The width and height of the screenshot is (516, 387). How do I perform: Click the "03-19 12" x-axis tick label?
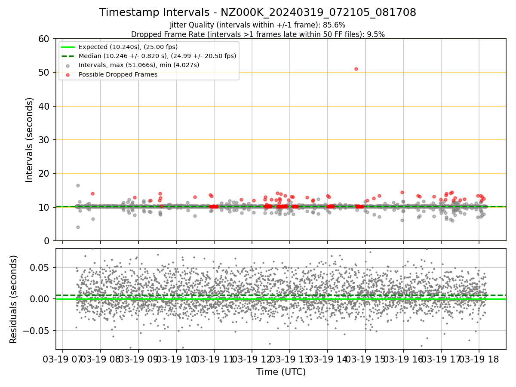coord(252,359)
